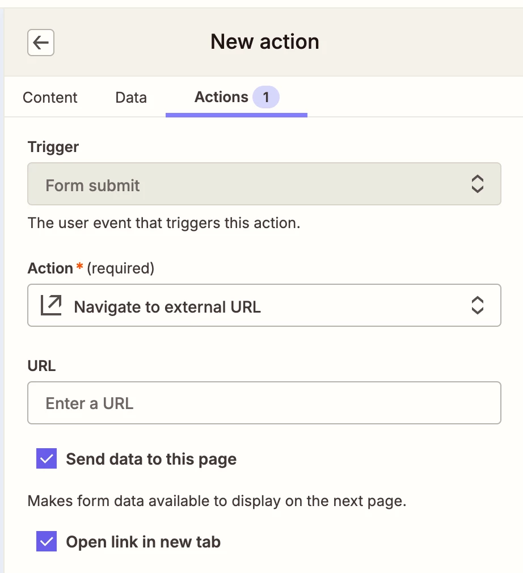Click the Action required field label
This screenshot has height=573, width=523.
pyautogui.click(x=91, y=268)
